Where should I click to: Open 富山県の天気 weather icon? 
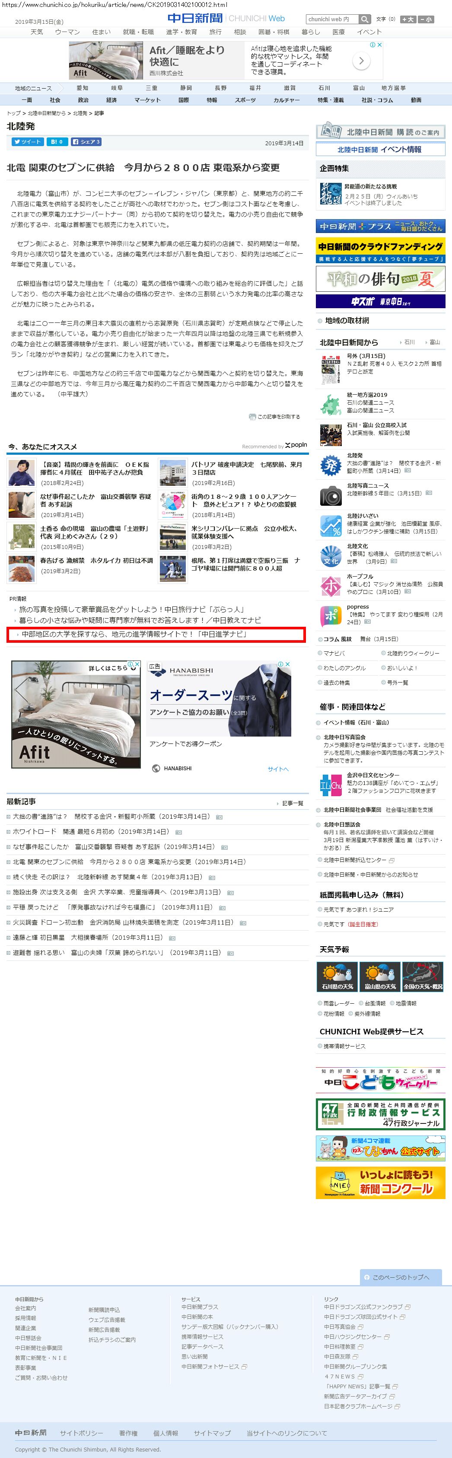coord(380,976)
